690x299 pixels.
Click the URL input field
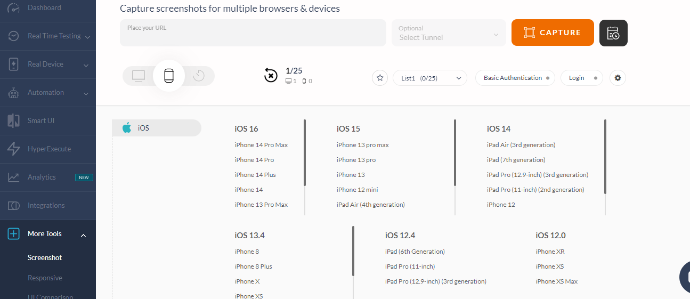click(253, 33)
